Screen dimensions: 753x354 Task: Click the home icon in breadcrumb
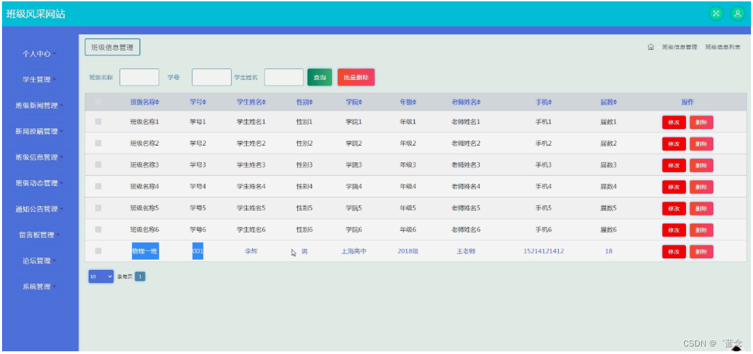[x=651, y=47]
